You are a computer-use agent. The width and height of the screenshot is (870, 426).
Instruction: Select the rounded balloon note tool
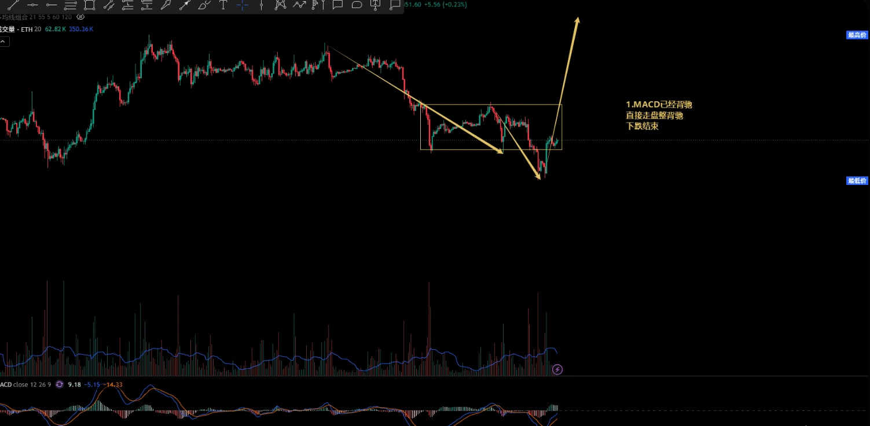[357, 5]
